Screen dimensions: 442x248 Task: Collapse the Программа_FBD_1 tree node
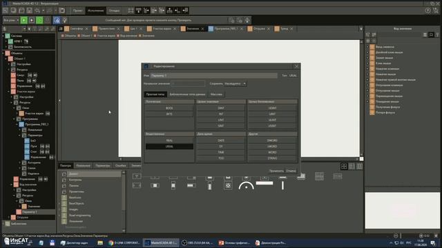17,124
